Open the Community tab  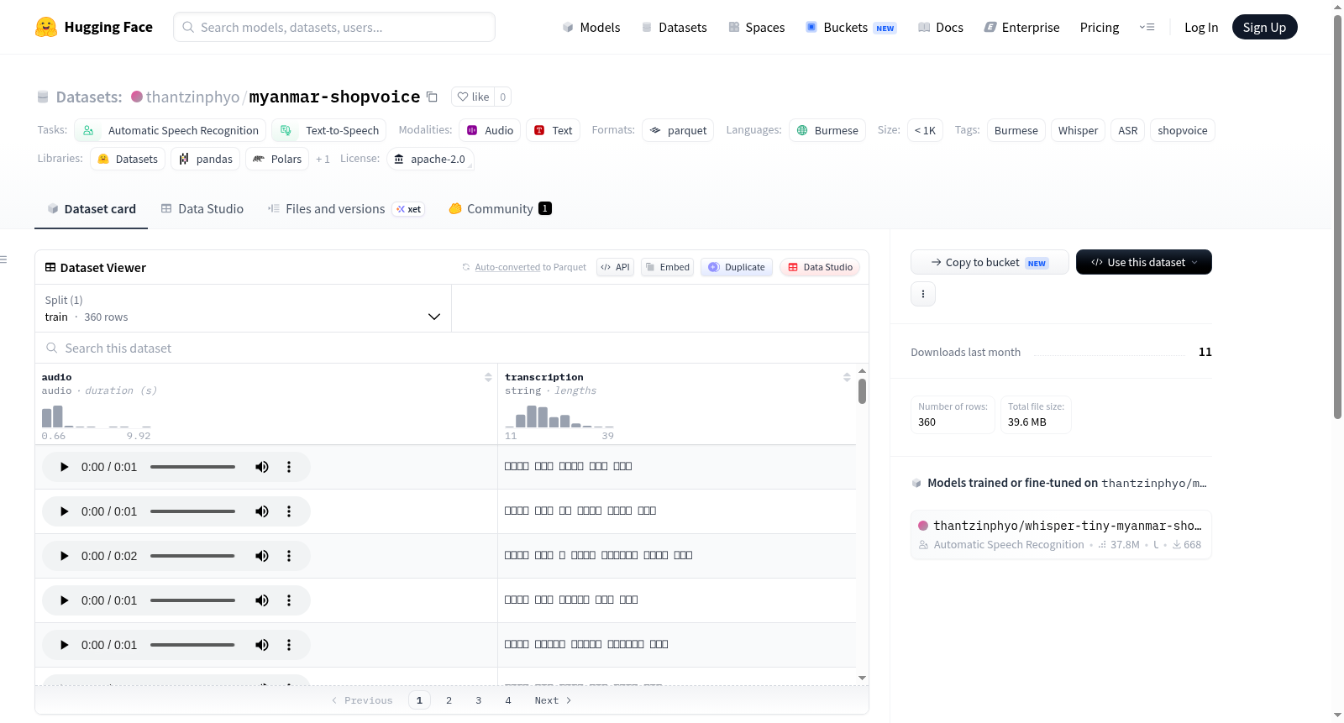(x=501, y=209)
